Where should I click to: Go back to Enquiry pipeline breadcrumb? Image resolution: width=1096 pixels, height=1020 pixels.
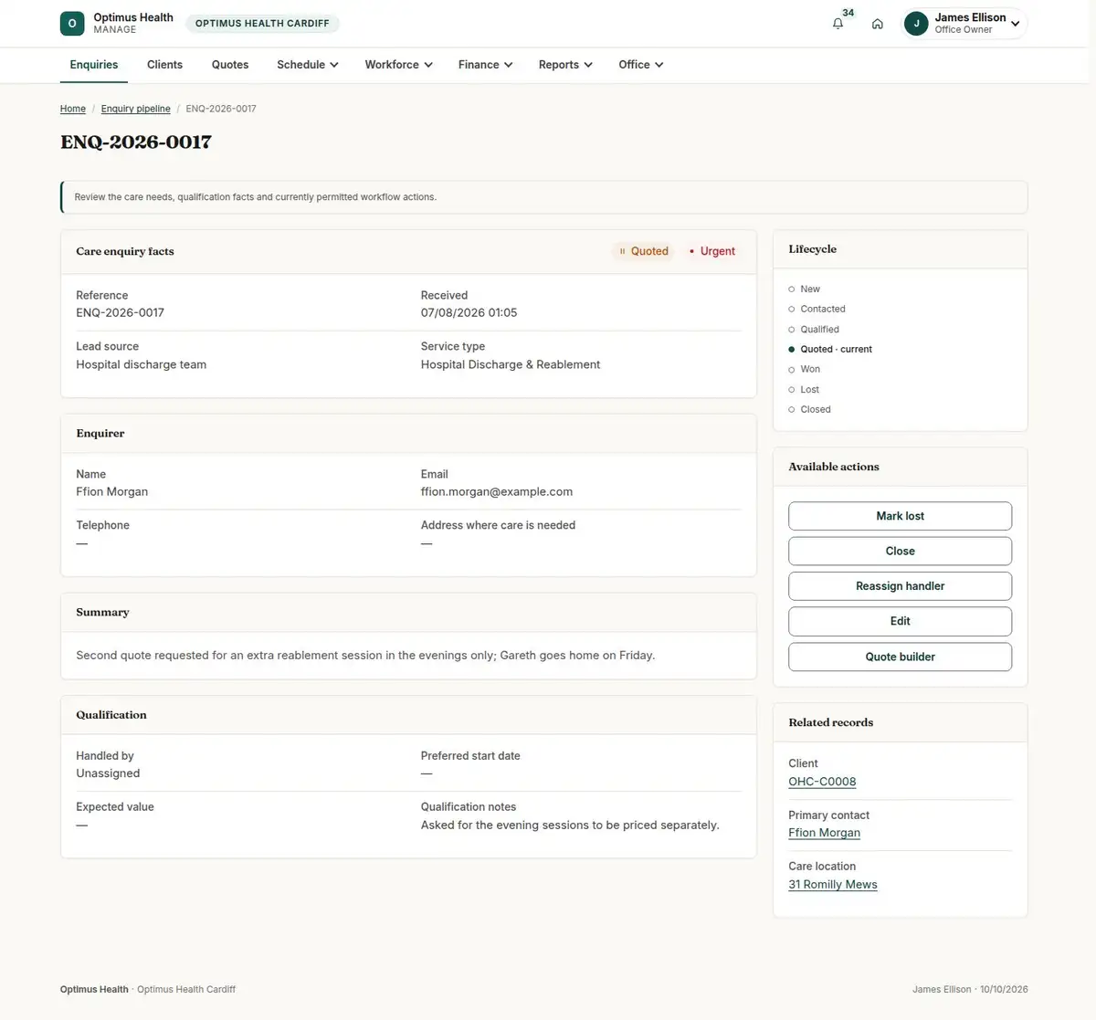point(135,109)
